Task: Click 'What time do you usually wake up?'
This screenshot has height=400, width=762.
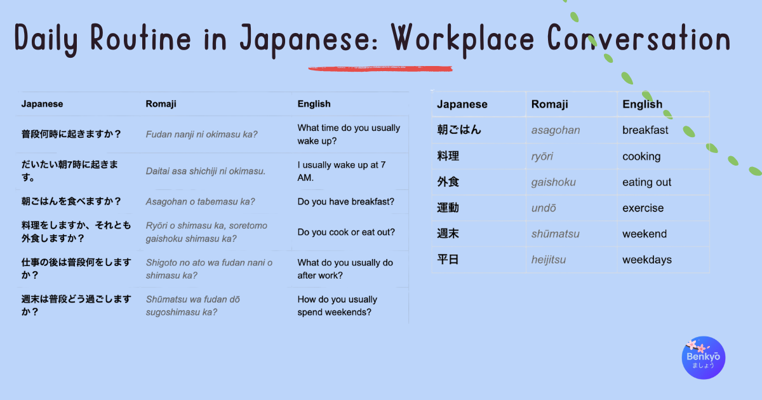Action: pos(349,134)
